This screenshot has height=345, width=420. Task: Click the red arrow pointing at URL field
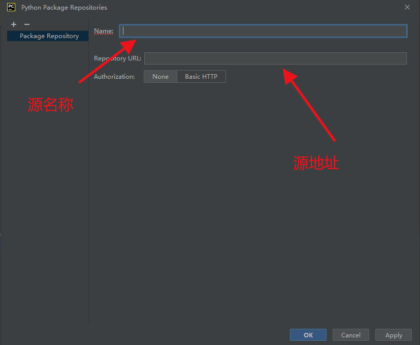point(309,104)
